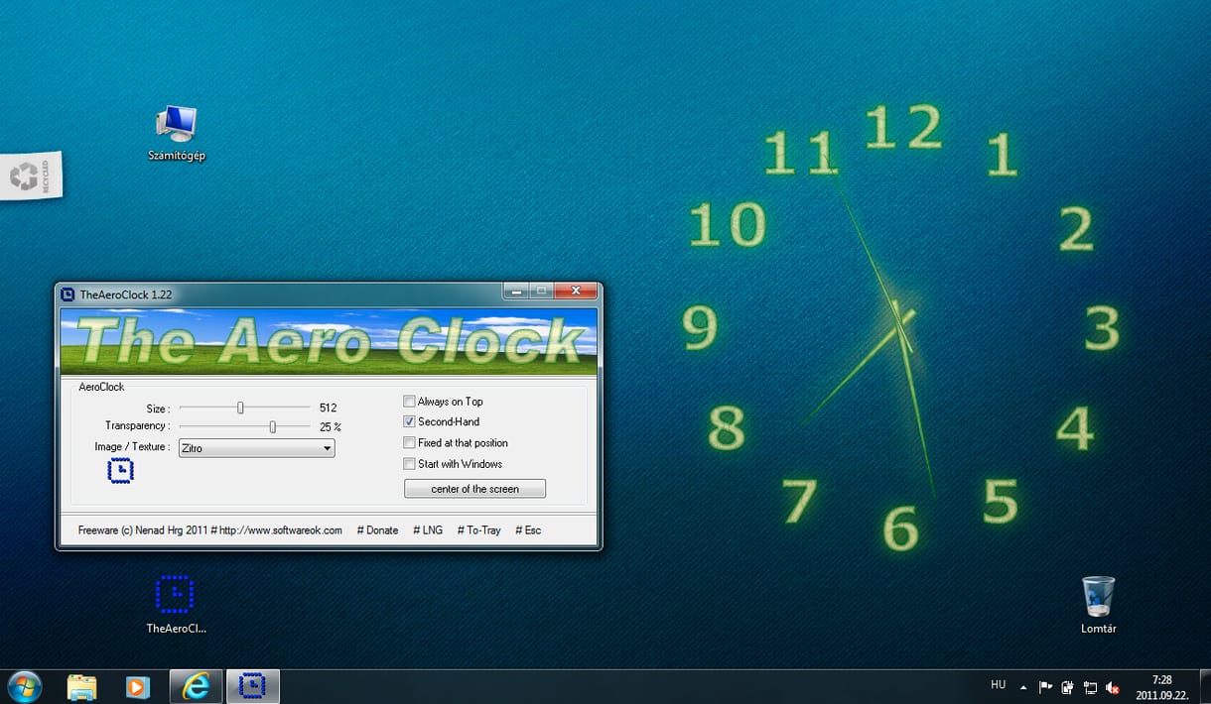This screenshot has width=1211, height=704.
Task: Click the Size value 512
Action: pos(329,408)
